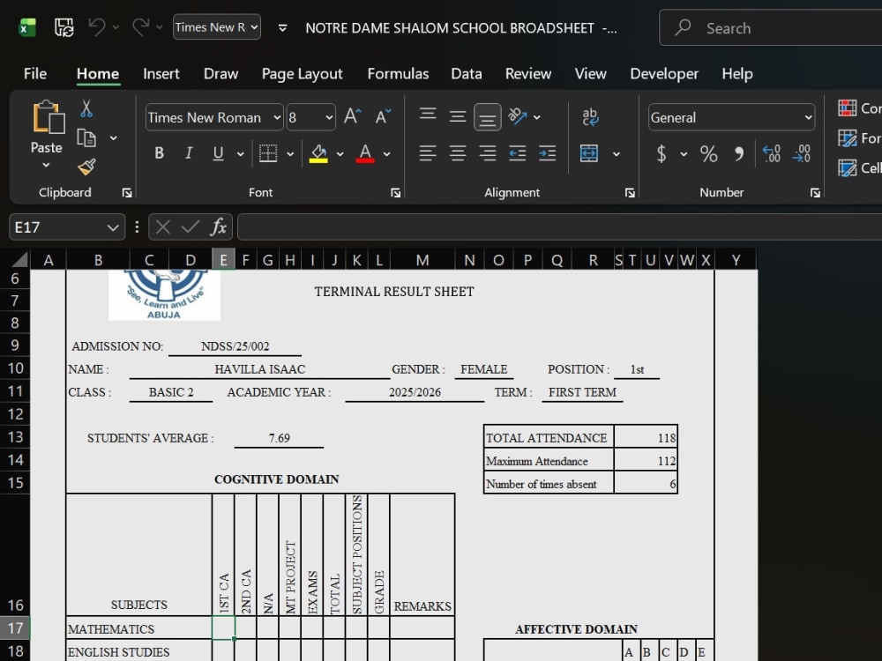Toggle Wrap Text
This screenshot has height=661, width=882.
590,117
